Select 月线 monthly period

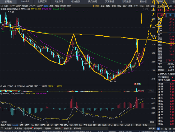57,6
